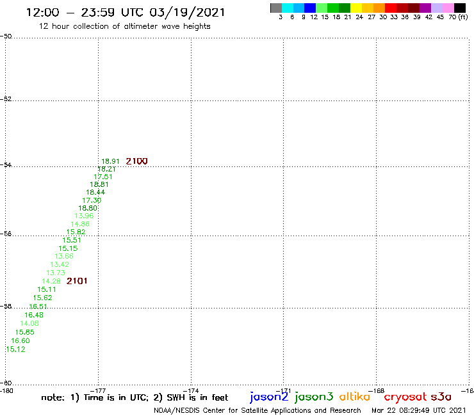The height and width of the screenshot is (416, 474).
Task: Click the 13.42 data point
Action: click(x=60, y=264)
